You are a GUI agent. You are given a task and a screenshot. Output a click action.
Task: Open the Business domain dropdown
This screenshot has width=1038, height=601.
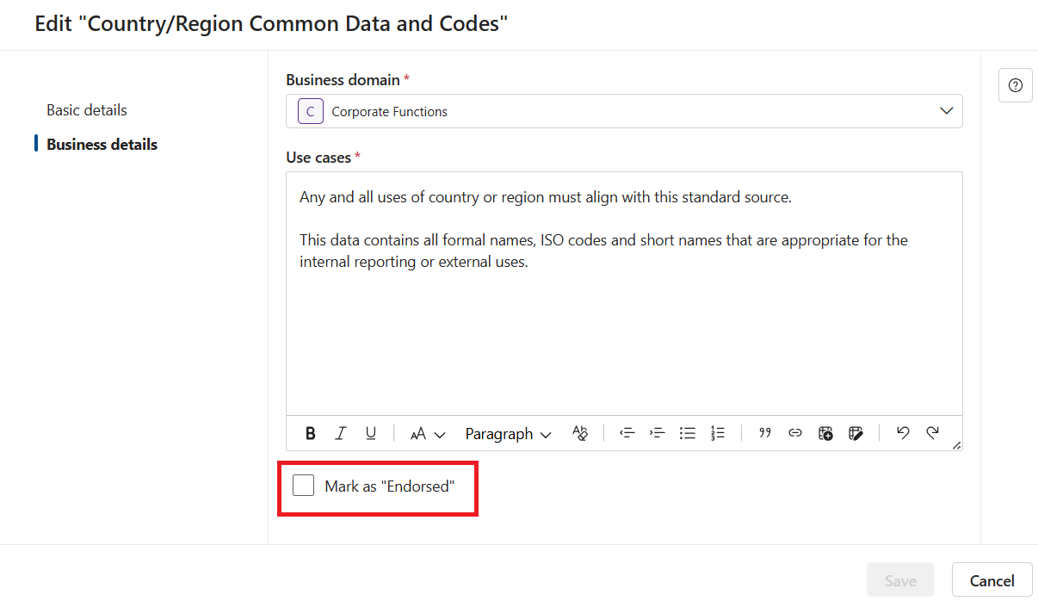coord(624,111)
